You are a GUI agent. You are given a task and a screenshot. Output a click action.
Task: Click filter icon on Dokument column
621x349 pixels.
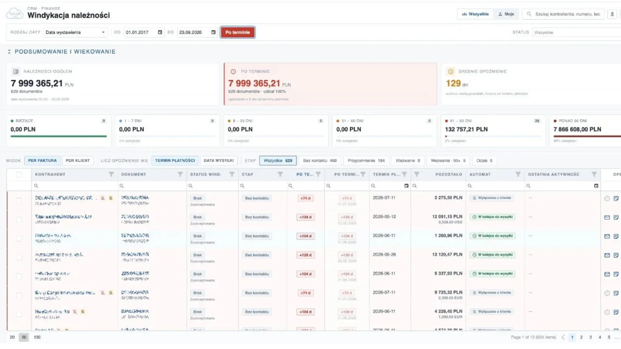pyautogui.click(x=180, y=174)
